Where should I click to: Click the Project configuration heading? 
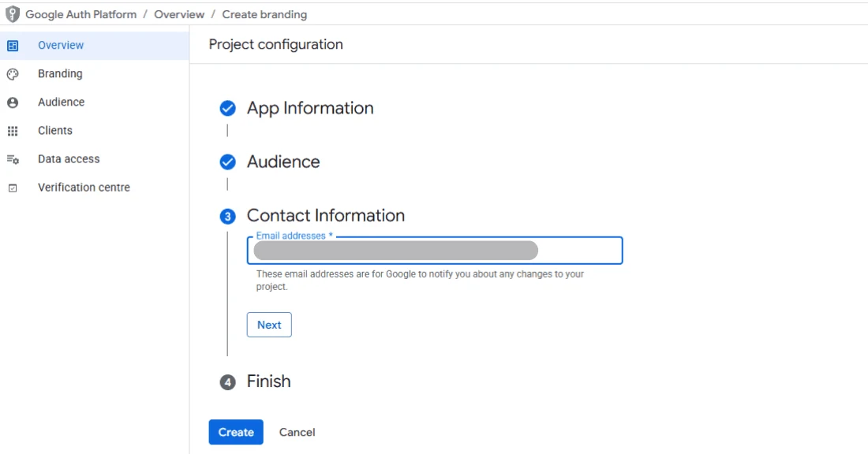click(x=275, y=44)
